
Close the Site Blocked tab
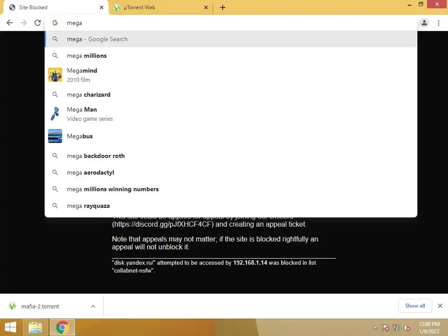pos(101,7)
